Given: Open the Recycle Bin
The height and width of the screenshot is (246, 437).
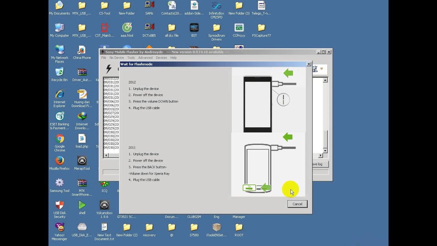Looking at the screenshot, I should point(59,75).
